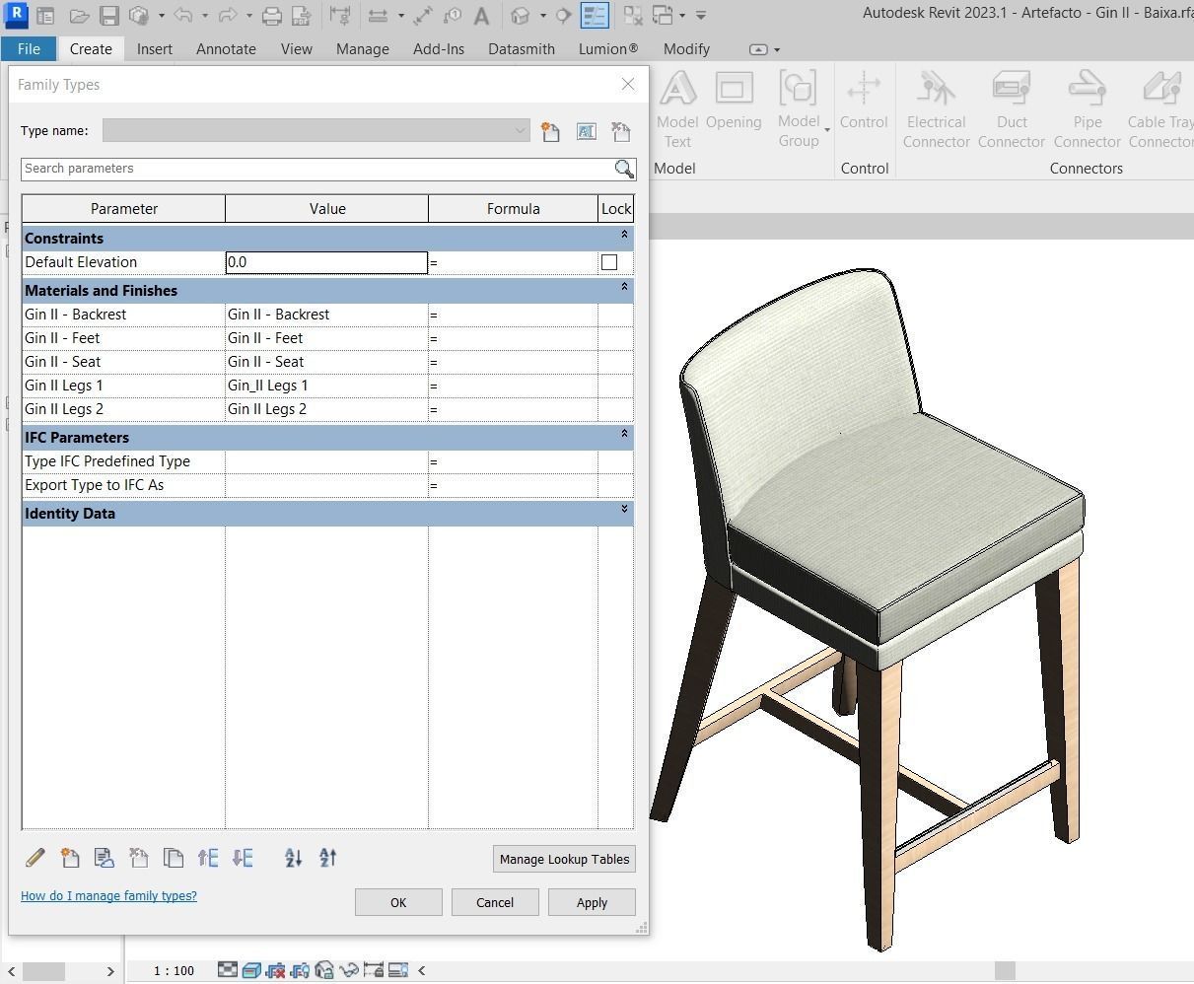1194x984 pixels.
Task: Click the Open folder icon in quick access toolbar
Action: coord(79,16)
